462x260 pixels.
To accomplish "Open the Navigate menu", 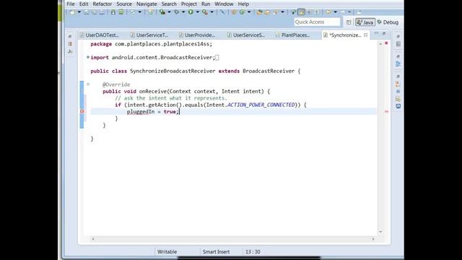I will (147, 4).
